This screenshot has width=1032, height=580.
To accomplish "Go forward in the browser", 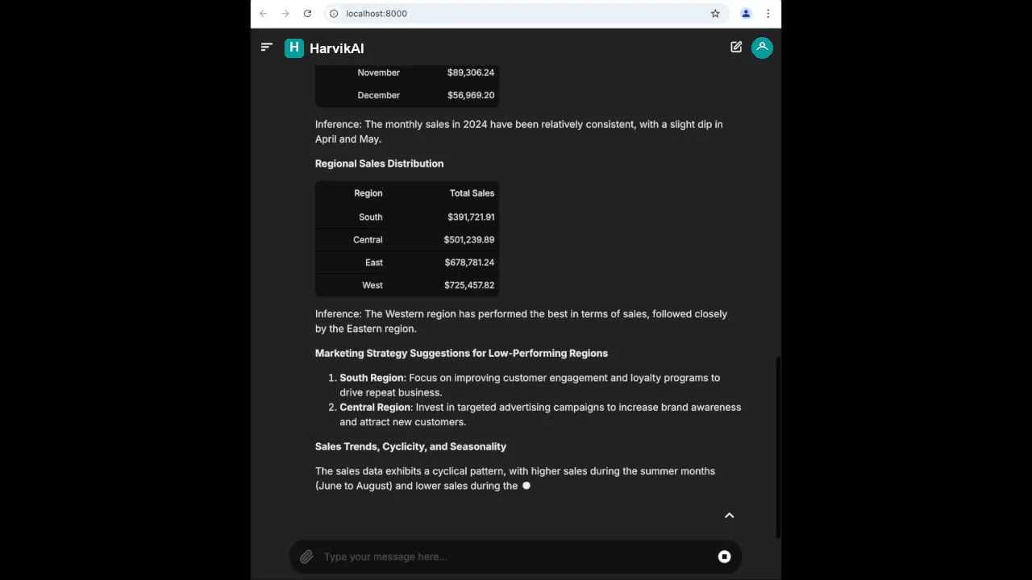I will tap(285, 14).
